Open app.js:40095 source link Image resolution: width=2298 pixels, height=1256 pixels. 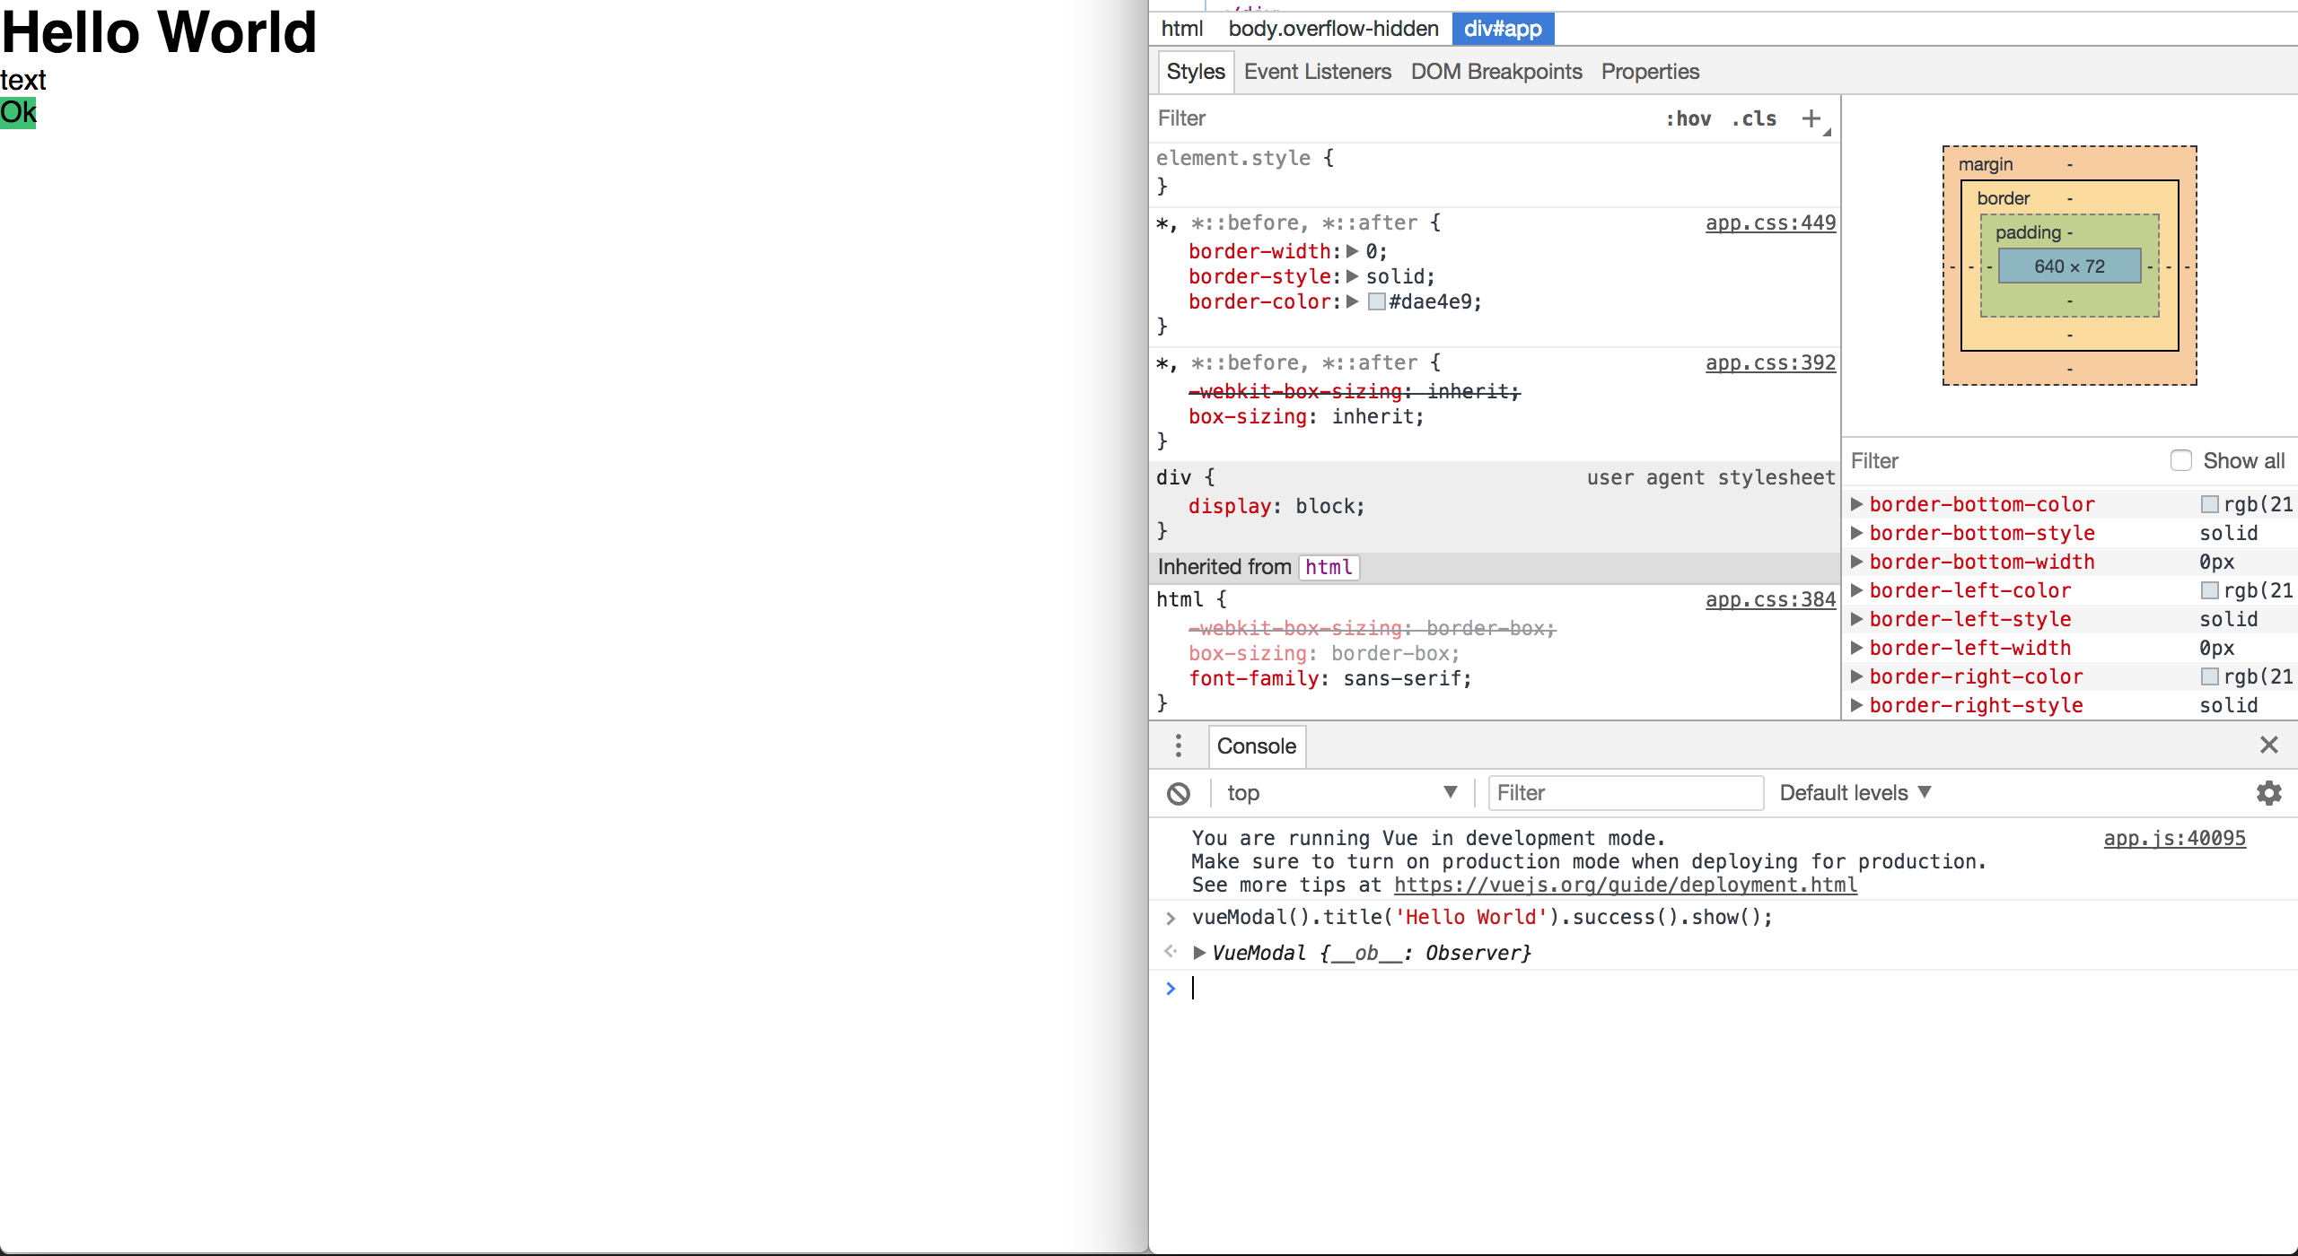point(2174,838)
